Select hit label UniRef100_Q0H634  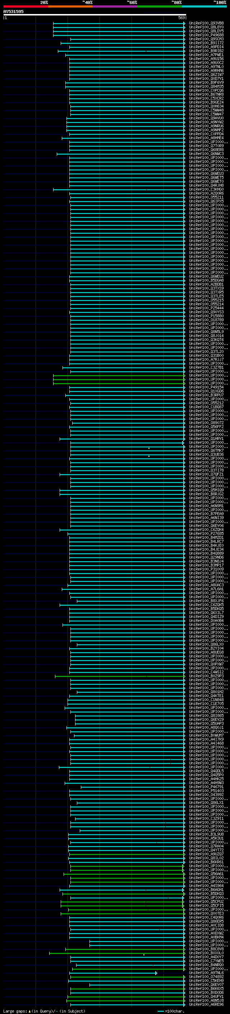206,106
